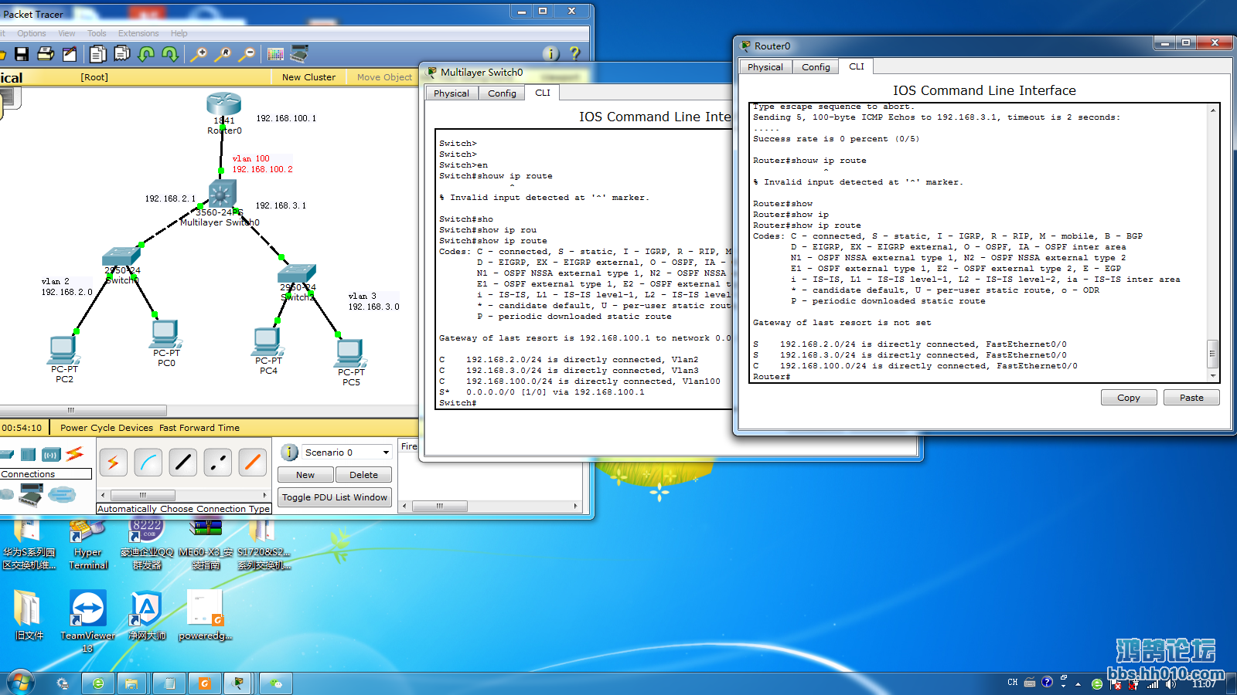Viewport: 1237px width, 695px height.
Task: Click the Windows Start button
Action: click(x=20, y=683)
